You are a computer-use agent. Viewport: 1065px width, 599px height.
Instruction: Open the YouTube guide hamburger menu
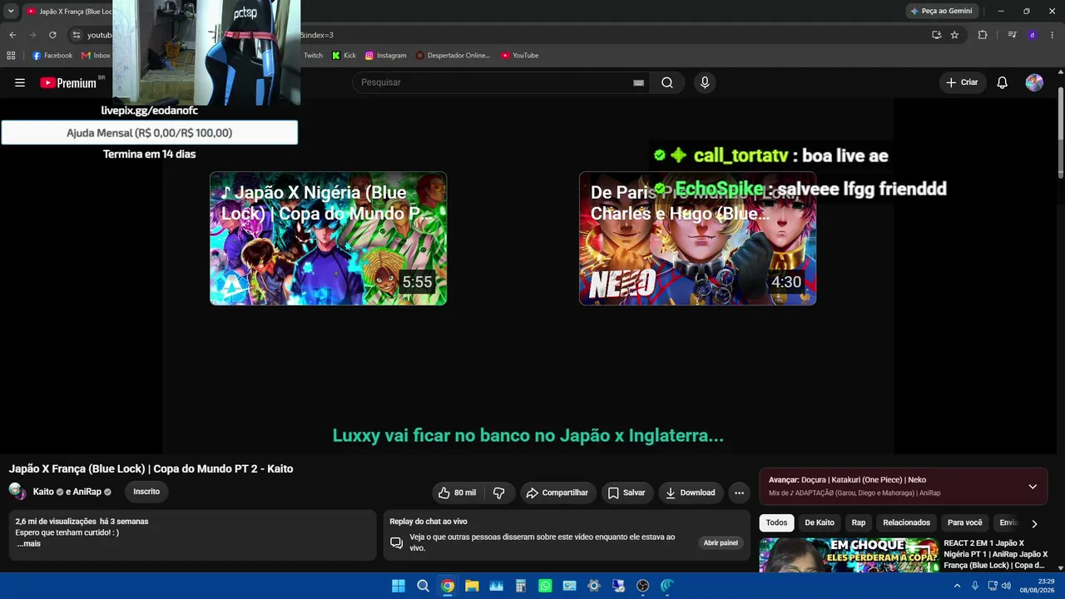pyautogui.click(x=20, y=82)
